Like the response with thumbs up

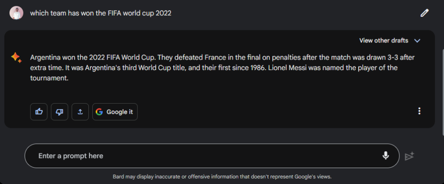[39, 112]
